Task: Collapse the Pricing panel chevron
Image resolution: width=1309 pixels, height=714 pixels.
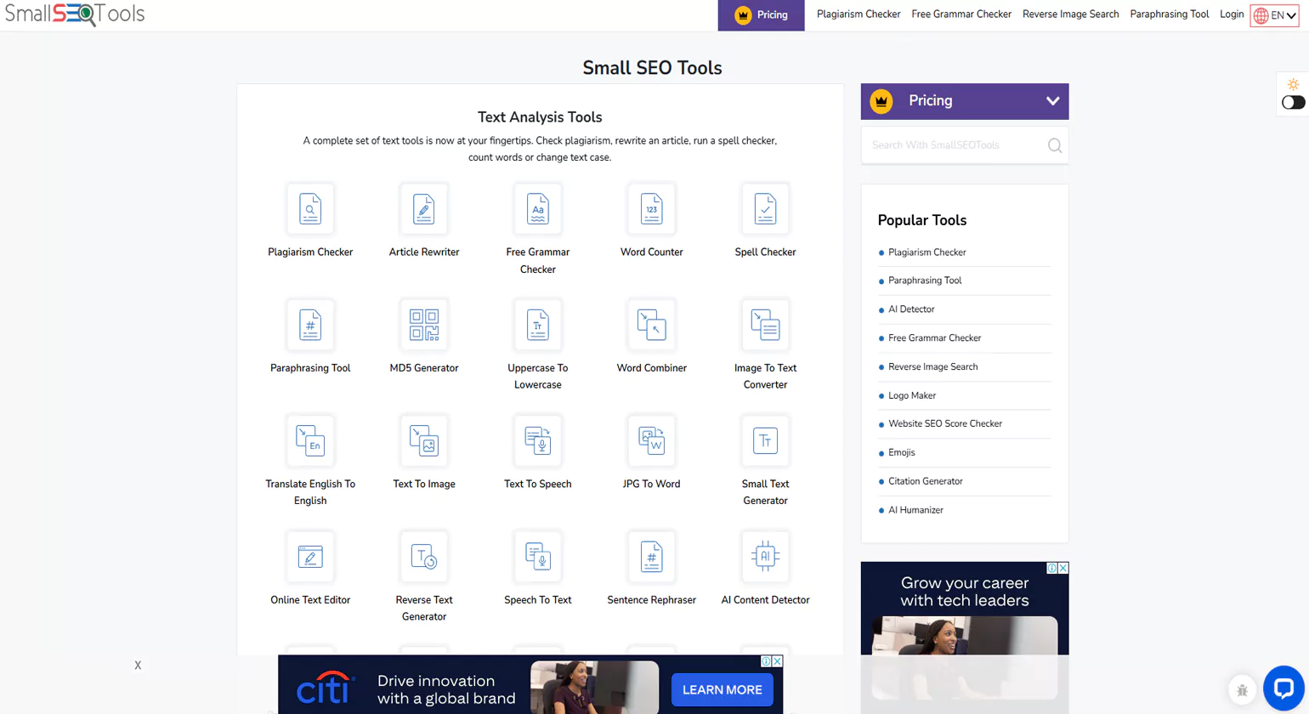Action: point(1054,100)
